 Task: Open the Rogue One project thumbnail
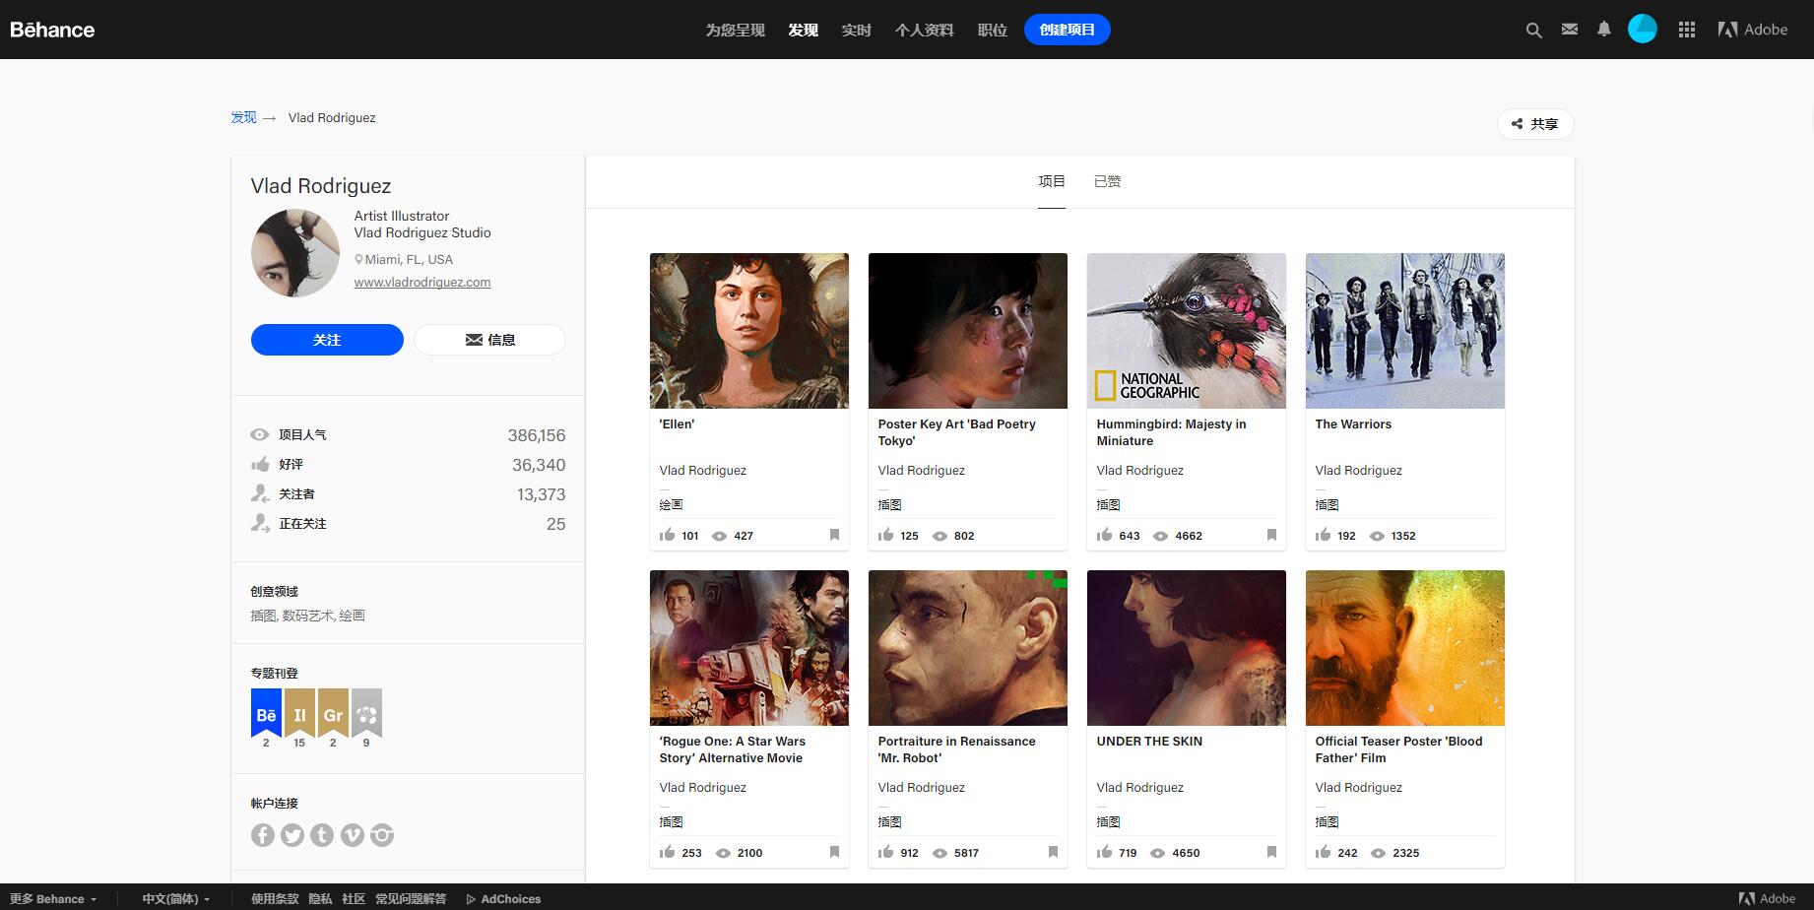click(749, 648)
